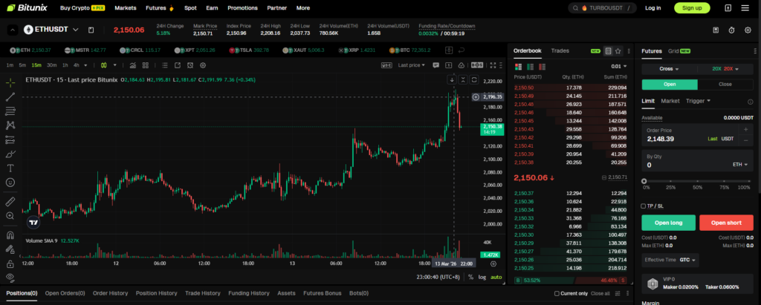Click the chart alarm clock icon
The width and height of the screenshot is (761, 305).
pyautogui.click(x=190, y=65)
